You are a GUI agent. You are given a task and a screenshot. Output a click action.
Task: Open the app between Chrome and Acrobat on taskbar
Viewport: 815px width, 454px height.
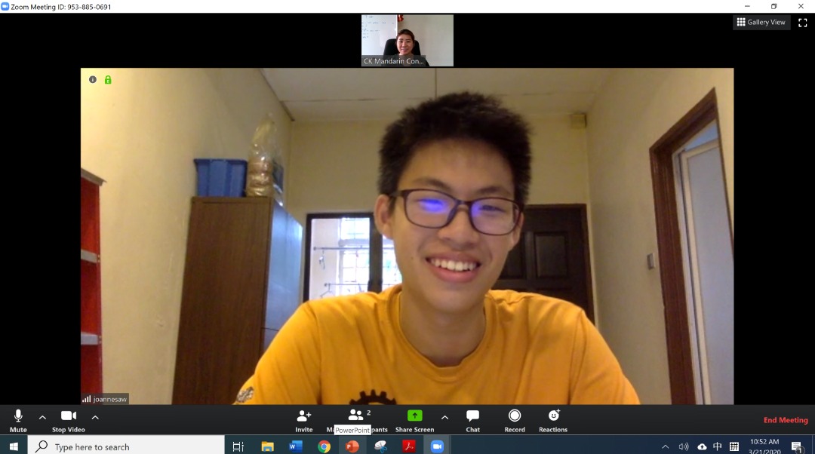pos(380,446)
